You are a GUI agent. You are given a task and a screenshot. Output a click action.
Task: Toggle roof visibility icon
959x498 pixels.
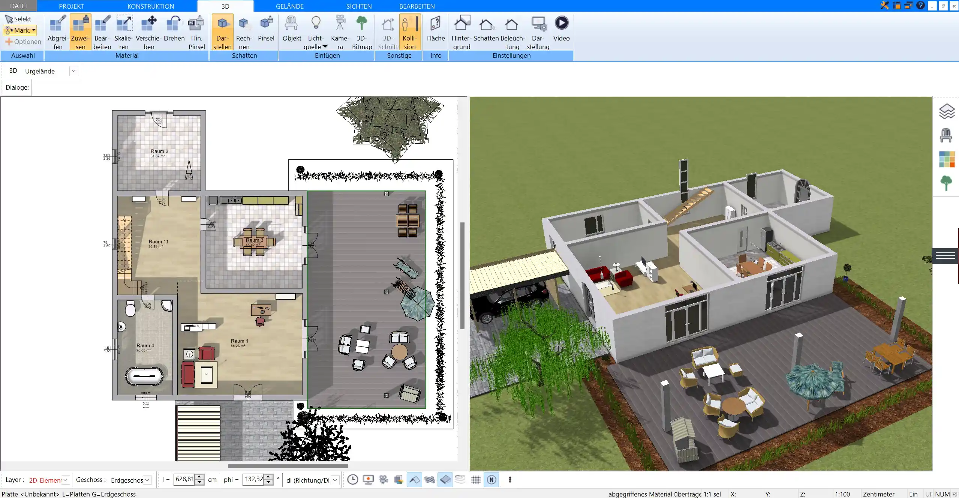point(414,480)
